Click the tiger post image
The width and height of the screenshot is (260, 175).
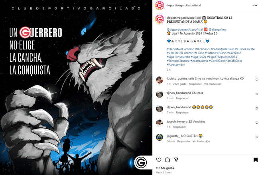click(x=76, y=87)
